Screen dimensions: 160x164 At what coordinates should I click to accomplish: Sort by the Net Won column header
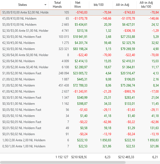coord(78,4)
